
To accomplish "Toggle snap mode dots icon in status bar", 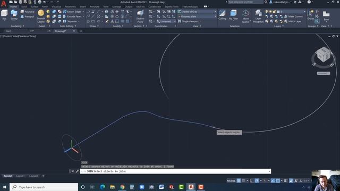I will point(243,180).
